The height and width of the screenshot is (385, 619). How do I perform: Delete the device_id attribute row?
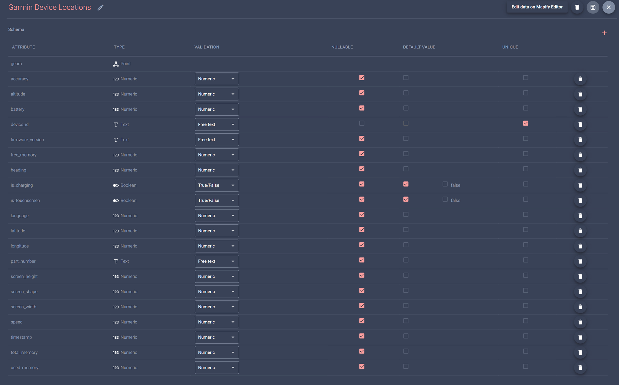pos(580,124)
